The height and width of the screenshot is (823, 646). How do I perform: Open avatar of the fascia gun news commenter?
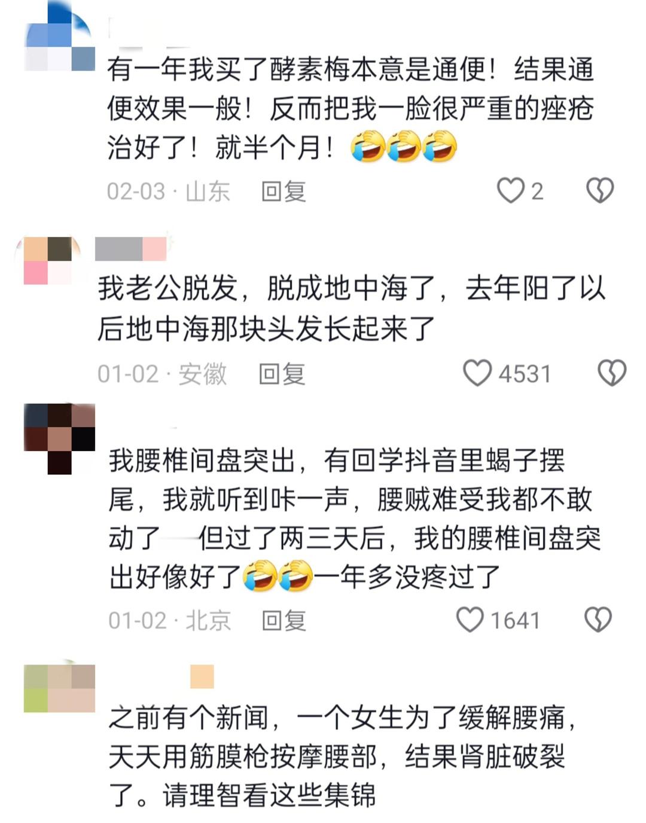tap(59, 687)
